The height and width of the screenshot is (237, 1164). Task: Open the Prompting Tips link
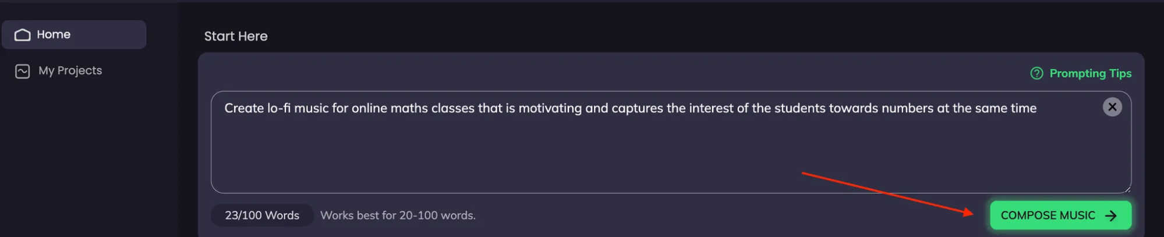(1090, 73)
